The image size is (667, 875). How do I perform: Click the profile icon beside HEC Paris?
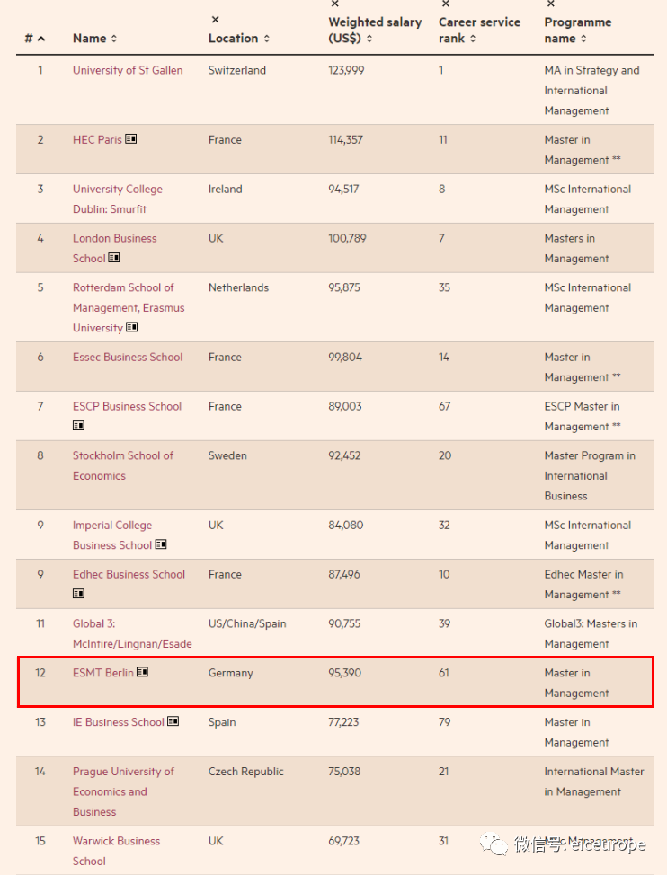click(131, 139)
